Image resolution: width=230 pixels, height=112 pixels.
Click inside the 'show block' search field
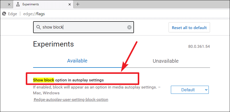point(83,27)
